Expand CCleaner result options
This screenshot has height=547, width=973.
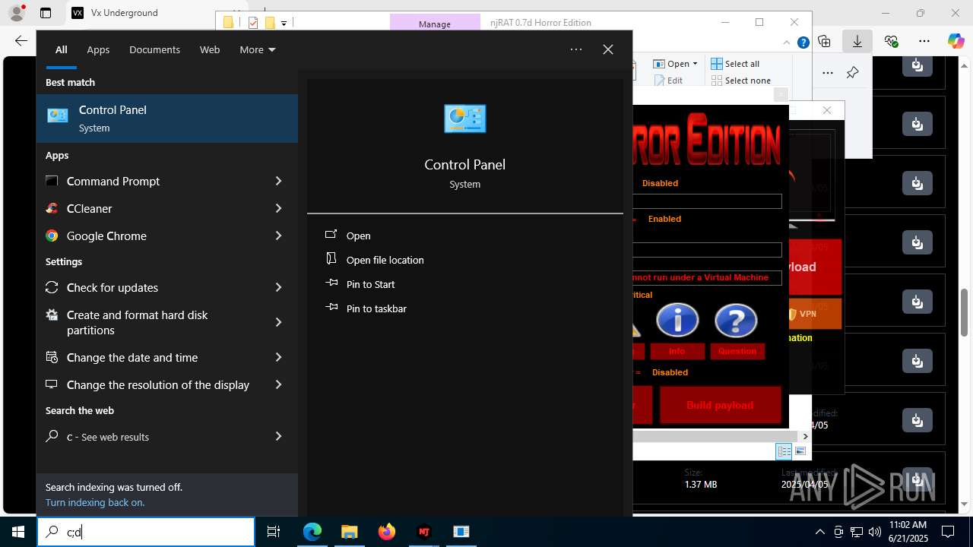point(278,208)
